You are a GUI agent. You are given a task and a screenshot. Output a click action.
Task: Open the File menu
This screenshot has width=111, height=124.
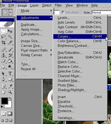pyautogui.click(x=2, y=5)
